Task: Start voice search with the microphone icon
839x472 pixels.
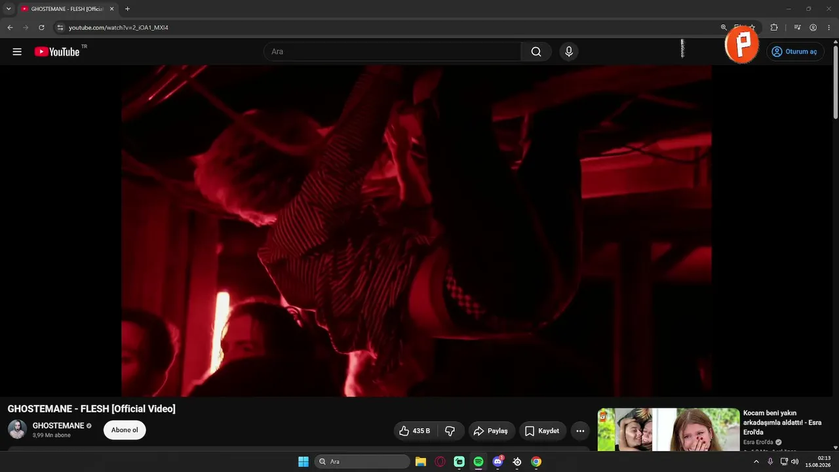Action: pos(569,52)
